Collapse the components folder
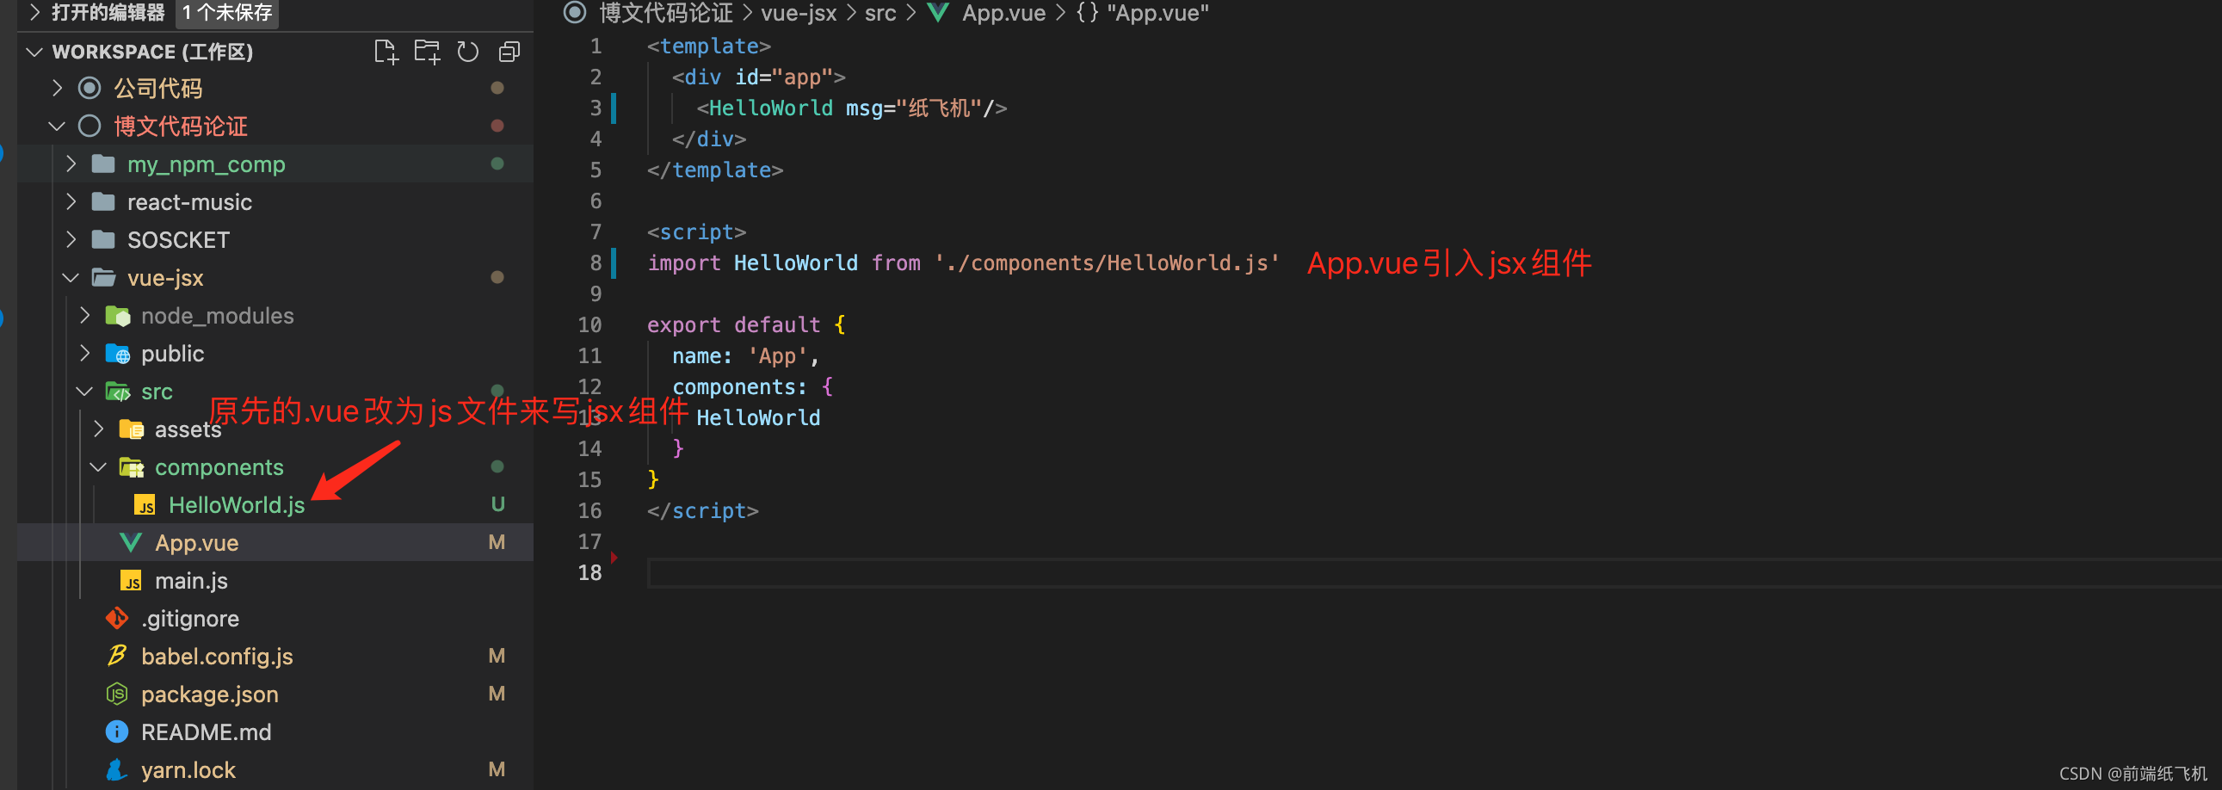This screenshot has width=2222, height=790. [x=219, y=466]
